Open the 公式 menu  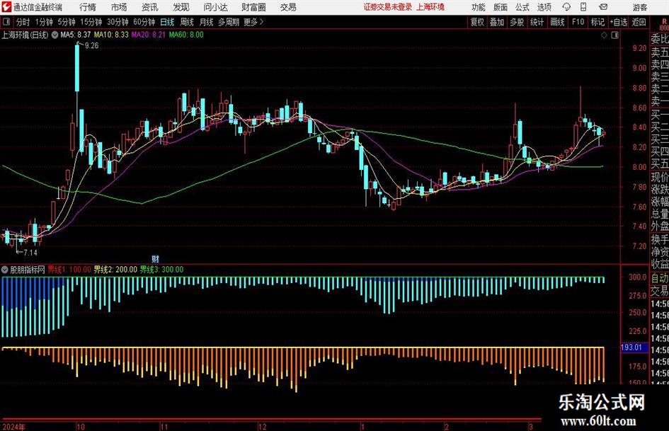pyautogui.click(x=522, y=7)
